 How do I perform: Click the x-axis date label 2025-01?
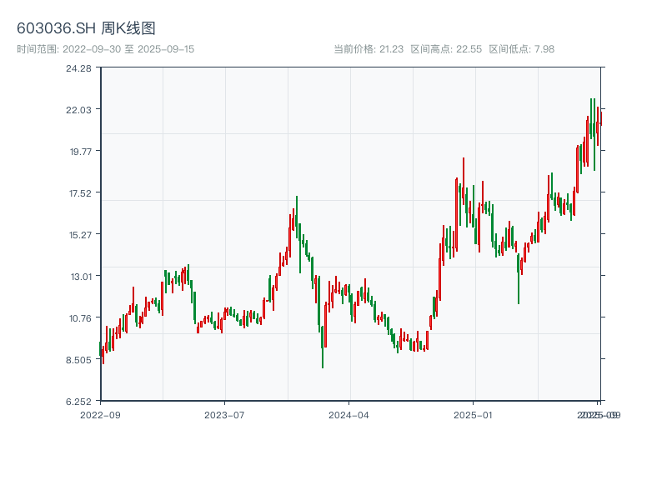click(x=473, y=415)
